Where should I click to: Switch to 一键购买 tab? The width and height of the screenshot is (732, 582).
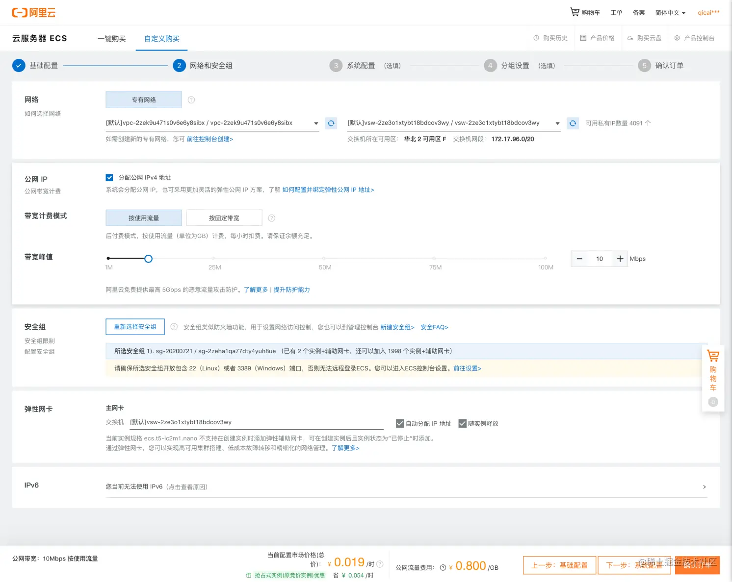112,38
